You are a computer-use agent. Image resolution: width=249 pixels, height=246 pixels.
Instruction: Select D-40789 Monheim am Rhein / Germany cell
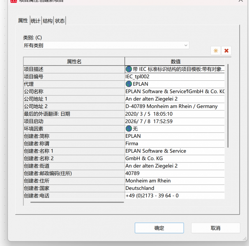(175, 107)
